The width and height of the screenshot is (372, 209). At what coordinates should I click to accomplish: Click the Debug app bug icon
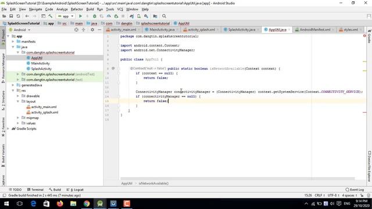(x=94, y=16)
